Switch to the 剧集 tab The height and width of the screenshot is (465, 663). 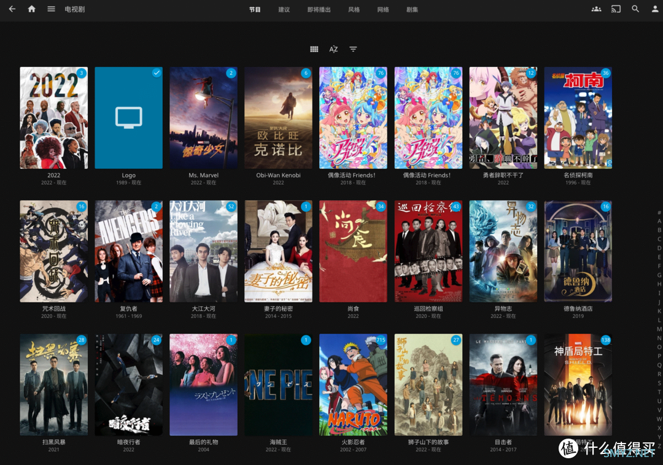point(413,9)
